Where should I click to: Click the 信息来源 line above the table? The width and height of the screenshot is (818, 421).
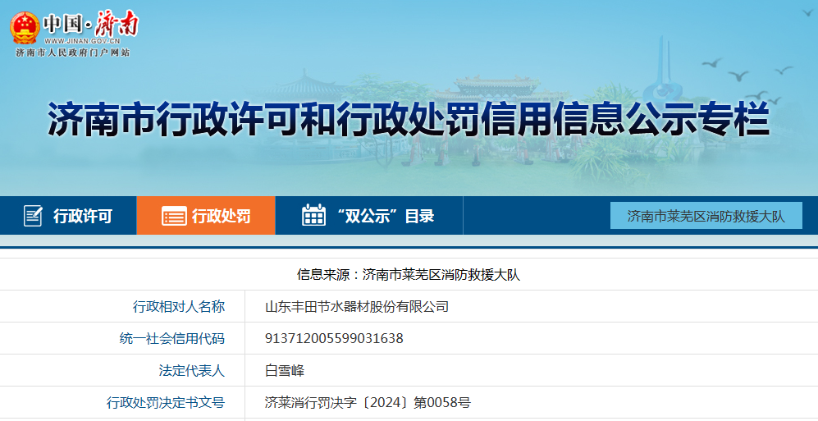click(x=408, y=275)
